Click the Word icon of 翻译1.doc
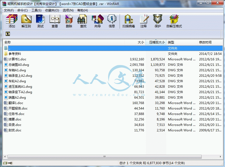This screenshot has height=167, width=225. coord(6,103)
